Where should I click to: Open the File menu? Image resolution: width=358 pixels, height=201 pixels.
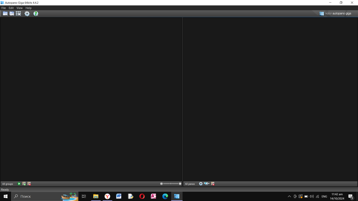(x=4, y=8)
